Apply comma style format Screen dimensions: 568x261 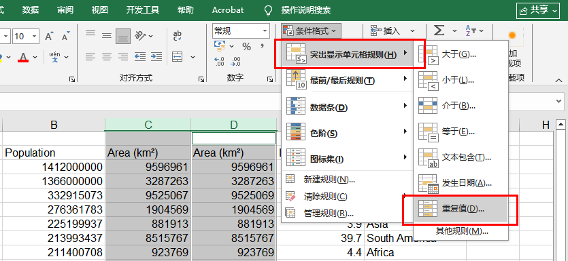262,47
